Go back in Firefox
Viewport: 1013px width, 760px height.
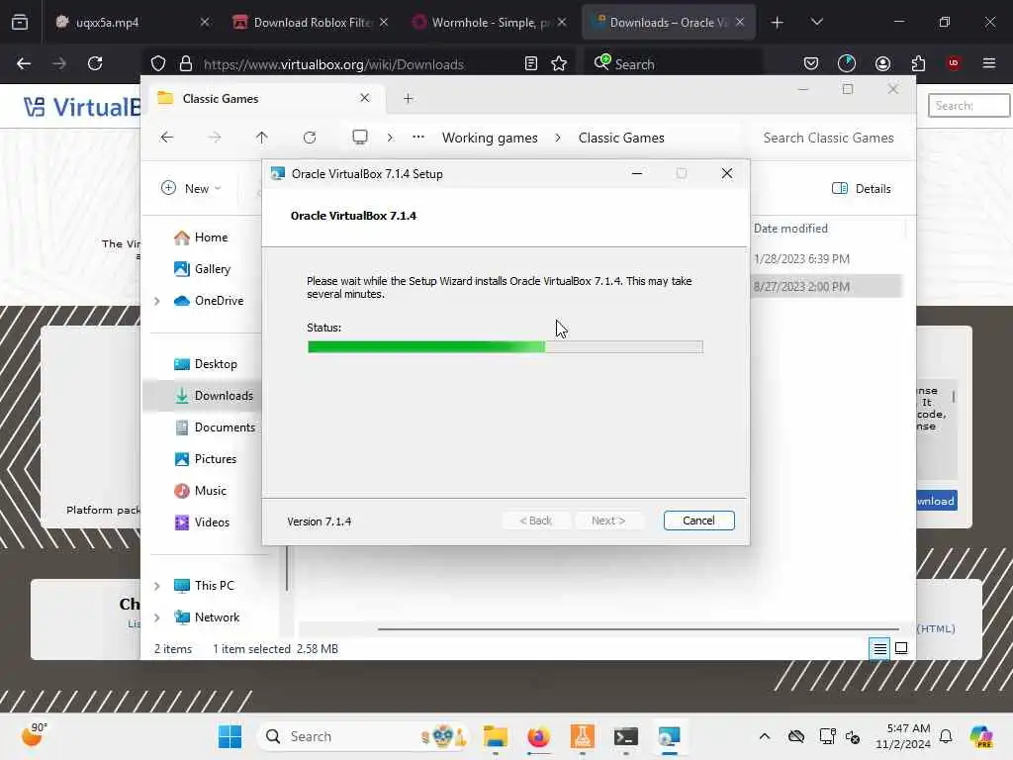(24, 63)
